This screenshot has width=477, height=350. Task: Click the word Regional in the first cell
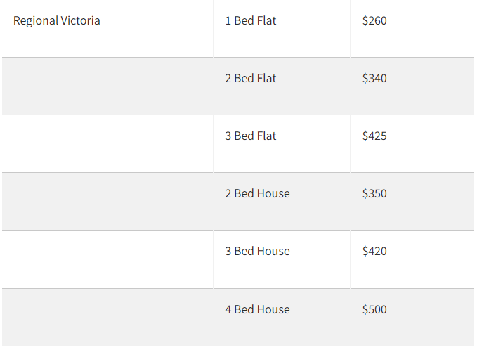(36, 21)
